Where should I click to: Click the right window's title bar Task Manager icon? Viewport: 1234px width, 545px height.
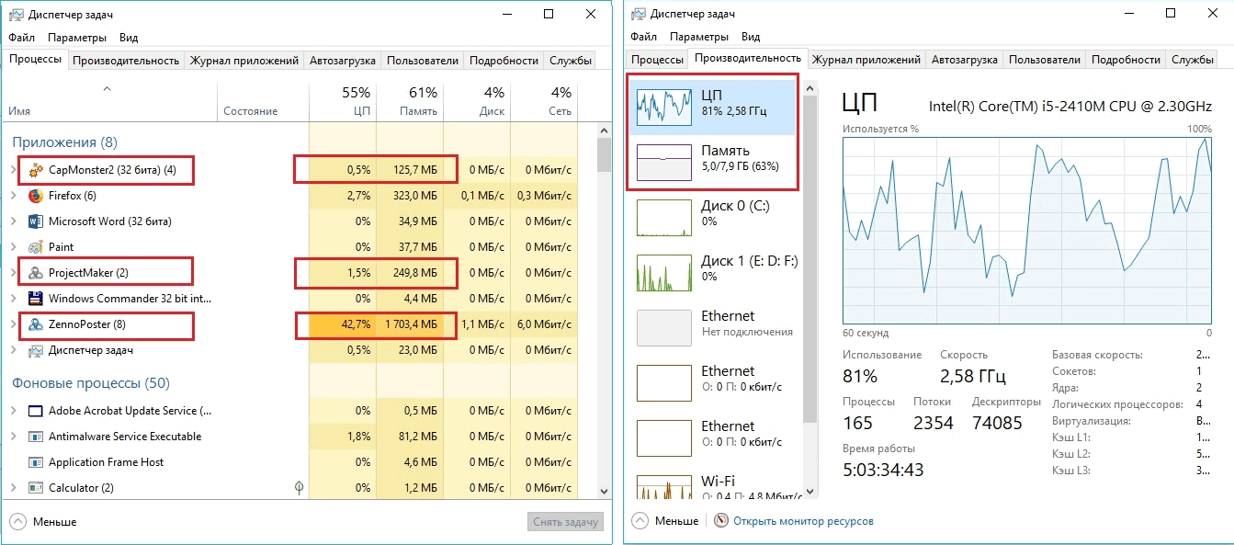[639, 14]
